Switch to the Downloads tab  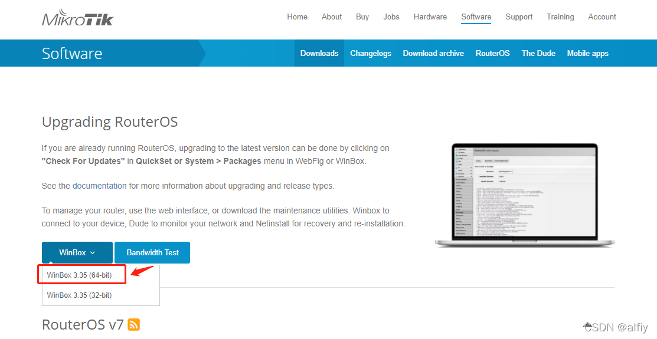(319, 53)
